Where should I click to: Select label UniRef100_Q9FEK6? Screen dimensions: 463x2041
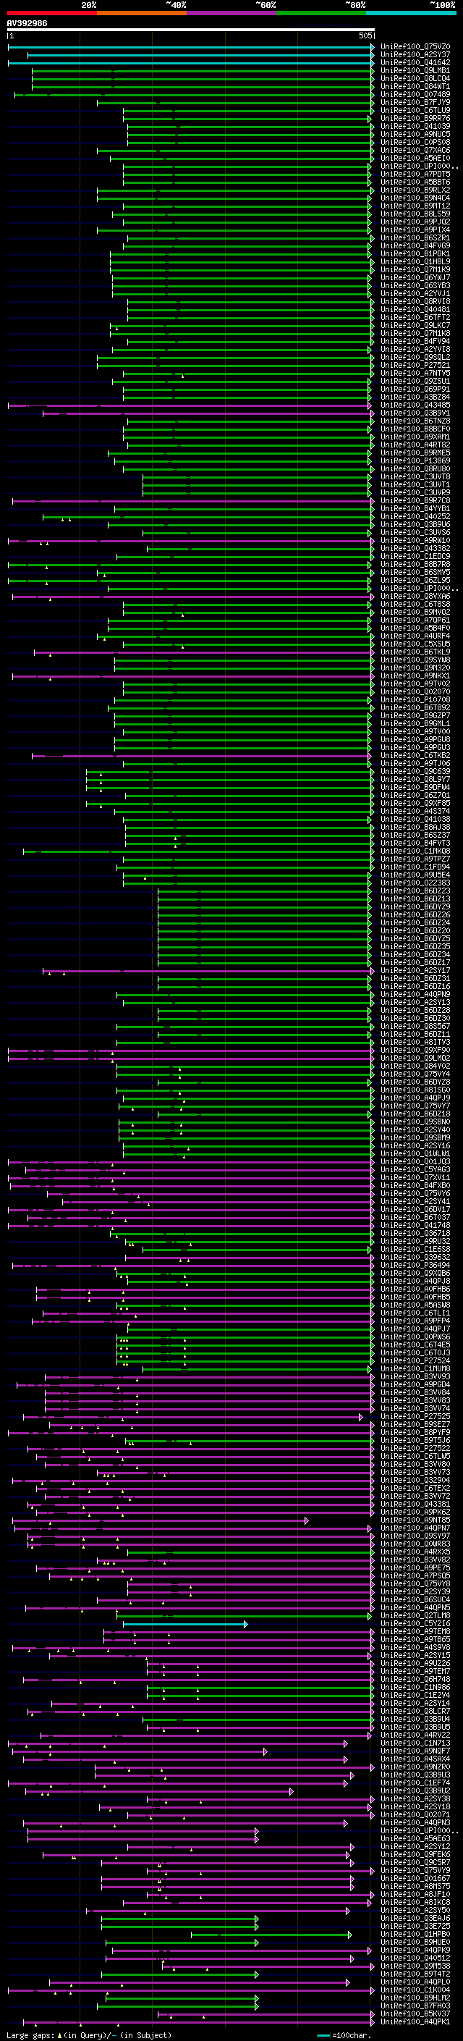415,1854
